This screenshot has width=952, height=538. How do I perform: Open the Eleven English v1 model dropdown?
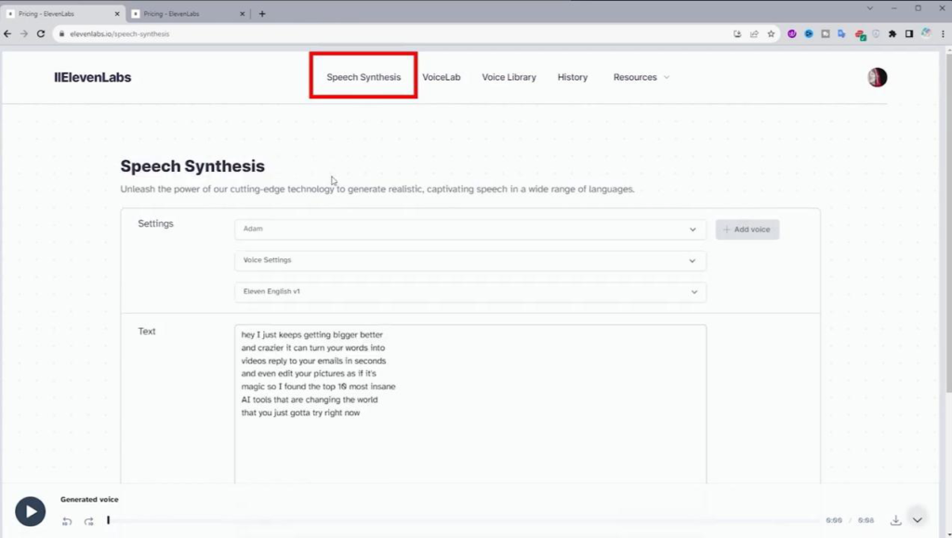[x=469, y=292]
